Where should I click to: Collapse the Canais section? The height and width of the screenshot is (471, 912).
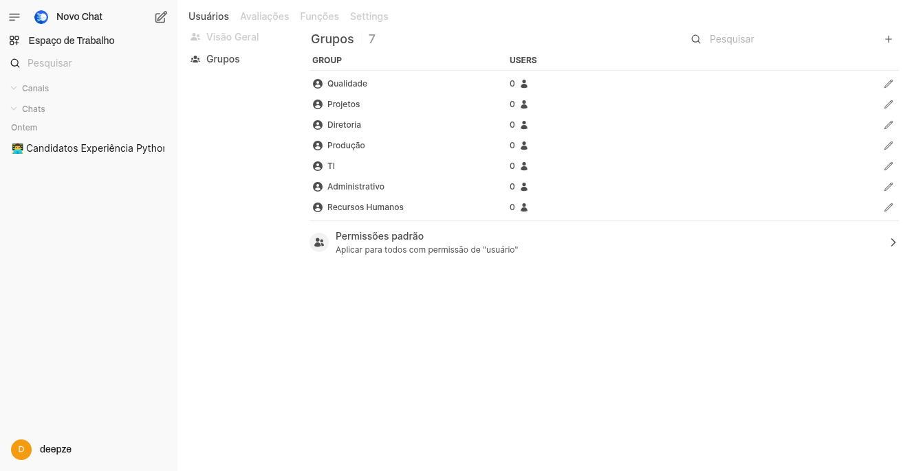pos(14,89)
